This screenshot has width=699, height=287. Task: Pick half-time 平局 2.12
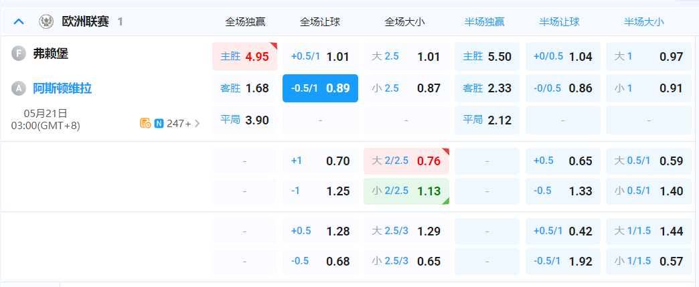click(x=487, y=120)
